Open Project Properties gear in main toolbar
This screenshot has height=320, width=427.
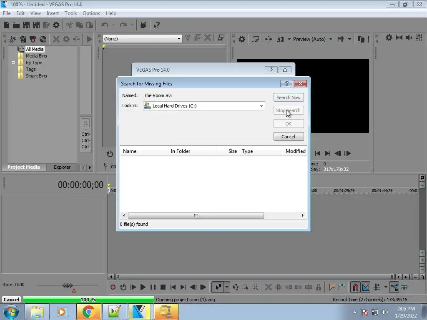(x=56, y=25)
